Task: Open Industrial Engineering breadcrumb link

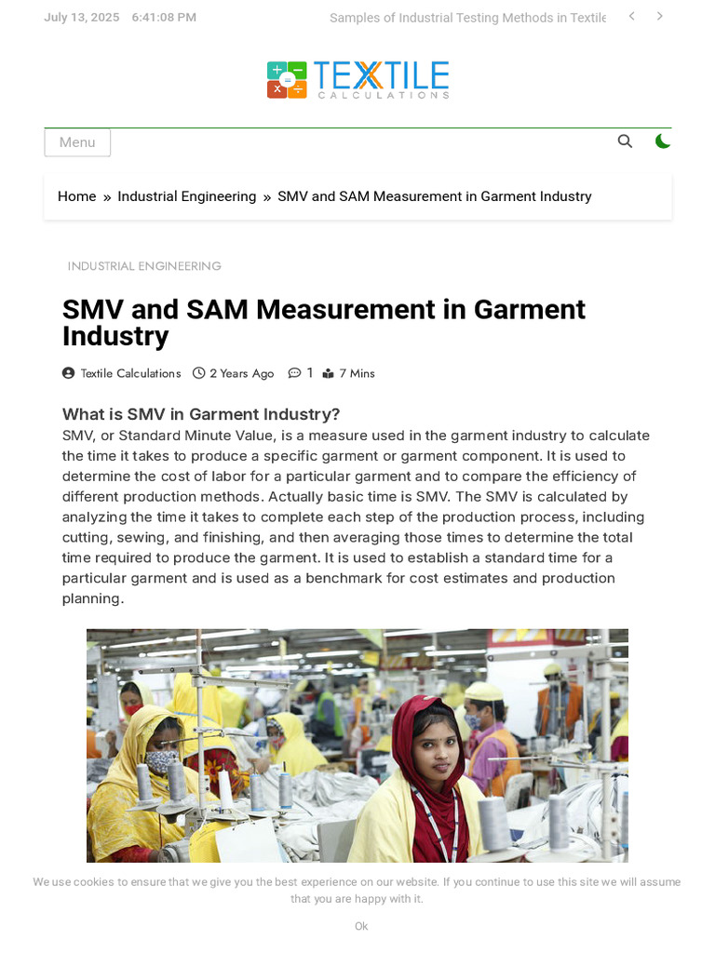Action: [x=186, y=196]
